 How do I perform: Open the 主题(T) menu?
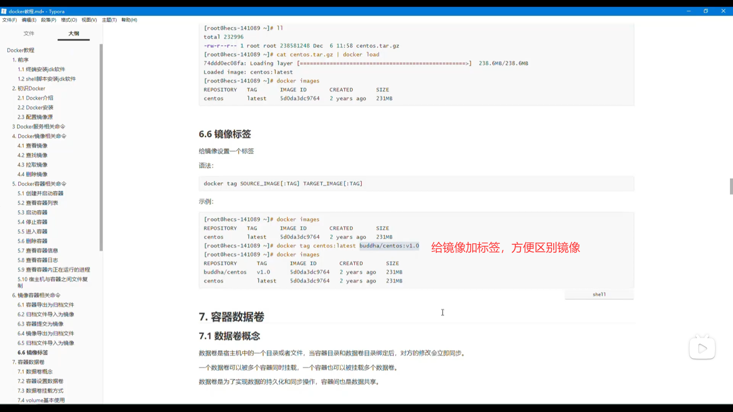[x=109, y=20]
